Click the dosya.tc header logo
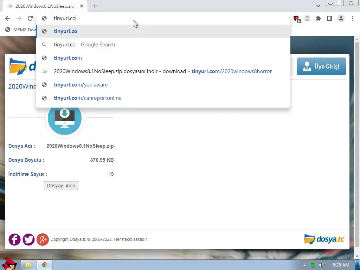Screen dimensions: 360x270 22,66
